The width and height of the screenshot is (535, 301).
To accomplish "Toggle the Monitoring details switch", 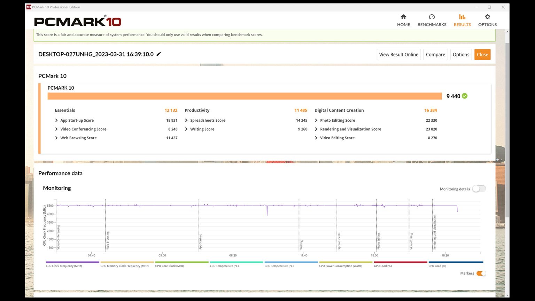I will click(x=479, y=189).
